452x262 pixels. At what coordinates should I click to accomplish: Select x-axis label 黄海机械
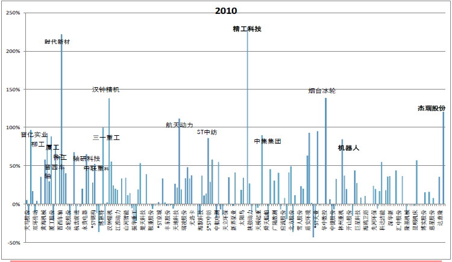pos(44,221)
